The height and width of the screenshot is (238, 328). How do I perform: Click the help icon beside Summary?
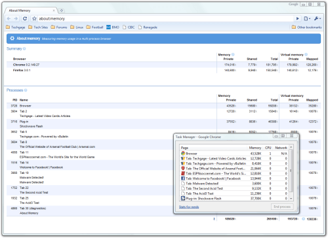[x=24, y=48]
